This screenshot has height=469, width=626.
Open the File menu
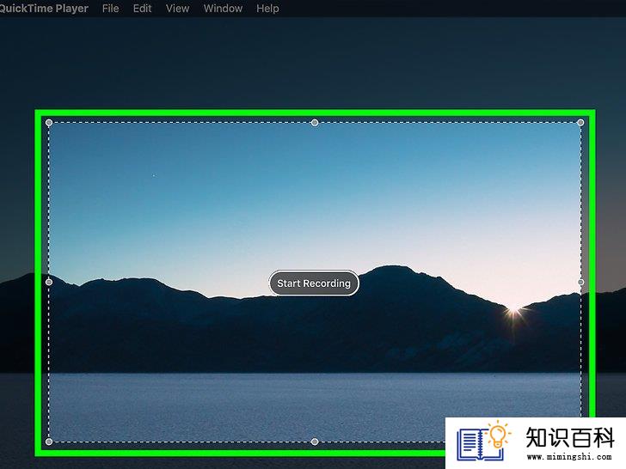tap(111, 9)
